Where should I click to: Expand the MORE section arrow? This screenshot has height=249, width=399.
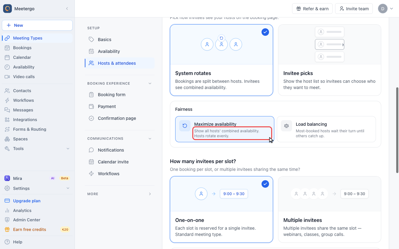tap(150, 194)
